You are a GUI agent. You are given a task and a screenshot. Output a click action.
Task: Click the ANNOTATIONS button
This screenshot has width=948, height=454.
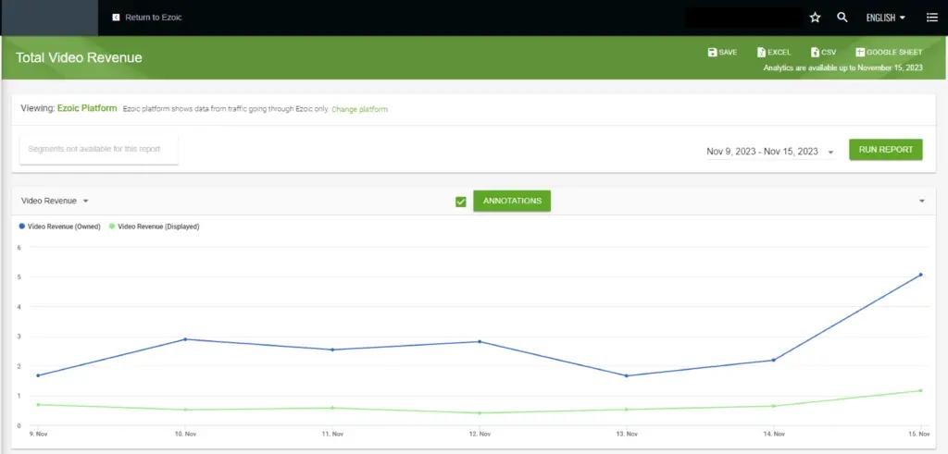point(512,201)
